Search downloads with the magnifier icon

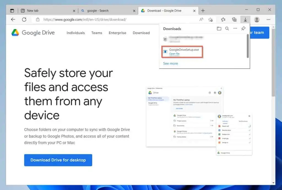point(227,28)
